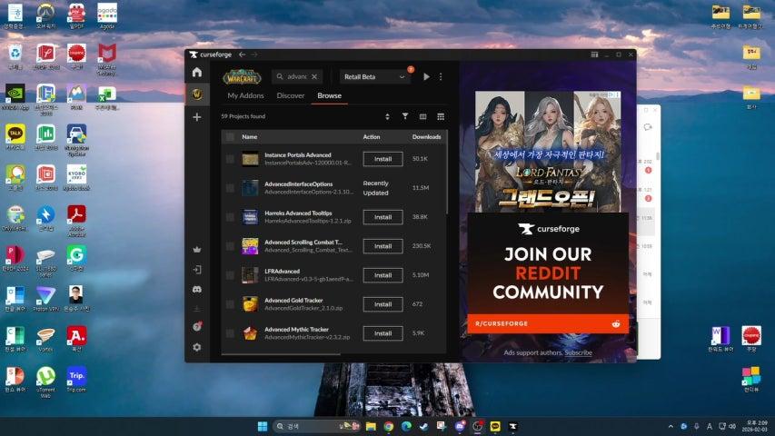Image resolution: width=775 pixels, height=436 pixels.
Task: Switch to grid layout icon
Action: click(x=441, y=116)
